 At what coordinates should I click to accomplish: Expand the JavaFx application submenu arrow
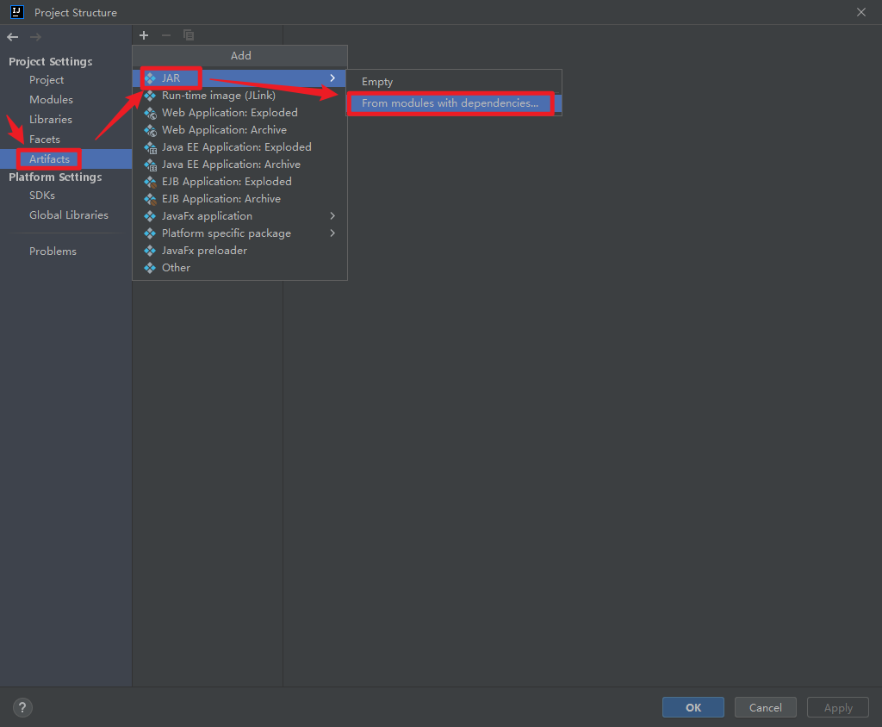[x=332, y=216]
